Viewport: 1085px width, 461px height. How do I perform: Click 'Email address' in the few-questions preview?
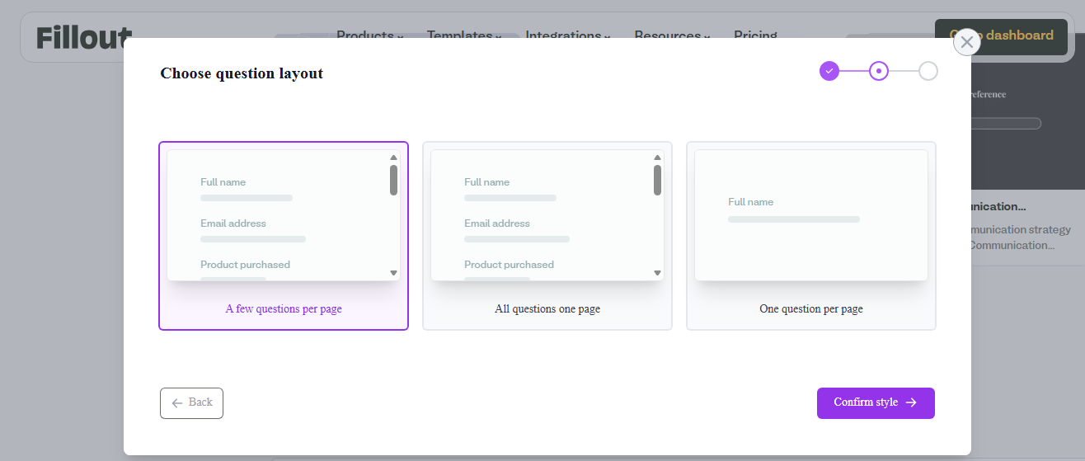click(233, 223)
